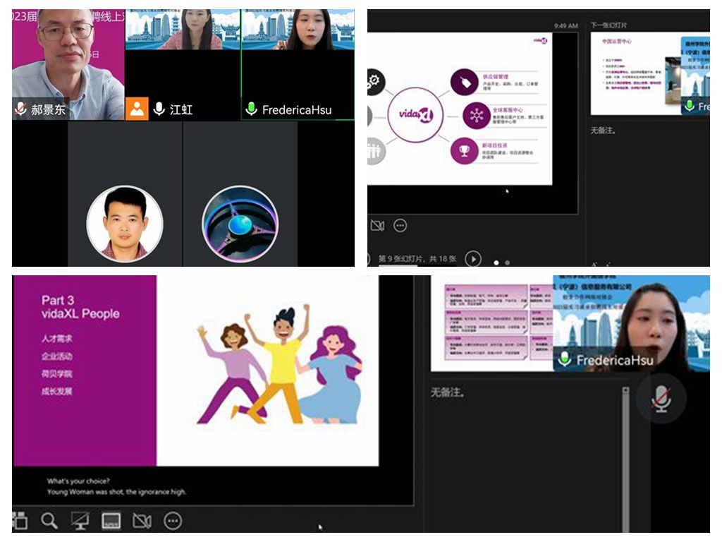This screenshot has width=722, height=542.
Task: Open more options ellipsis below vidaXL slide
Action: click(x=400, y=226)
